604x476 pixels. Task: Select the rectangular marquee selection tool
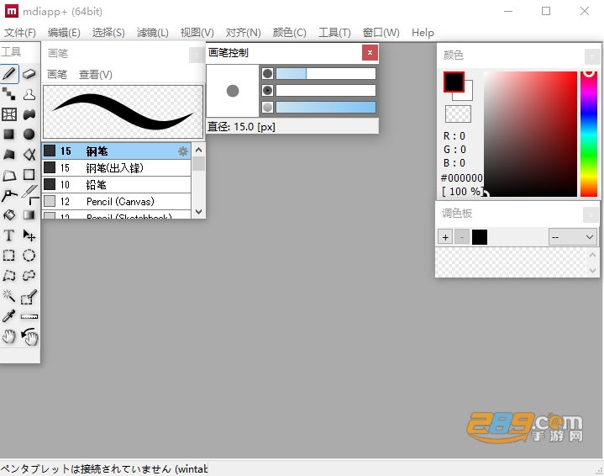pos(9,256)
